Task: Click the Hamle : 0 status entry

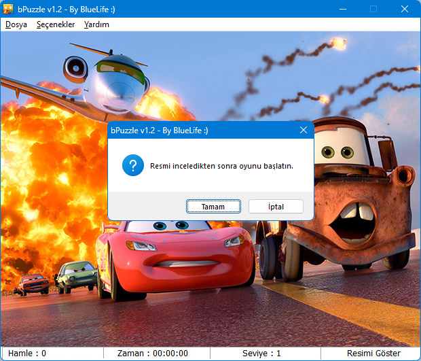Action: [x=27, y=354]
